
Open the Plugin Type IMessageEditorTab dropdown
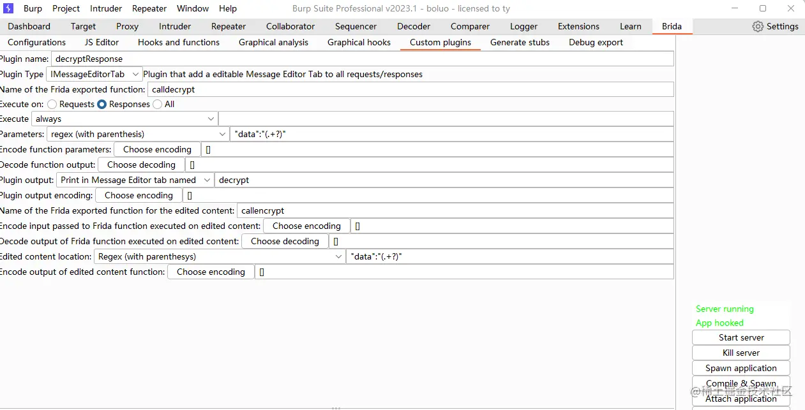[94, 74]
